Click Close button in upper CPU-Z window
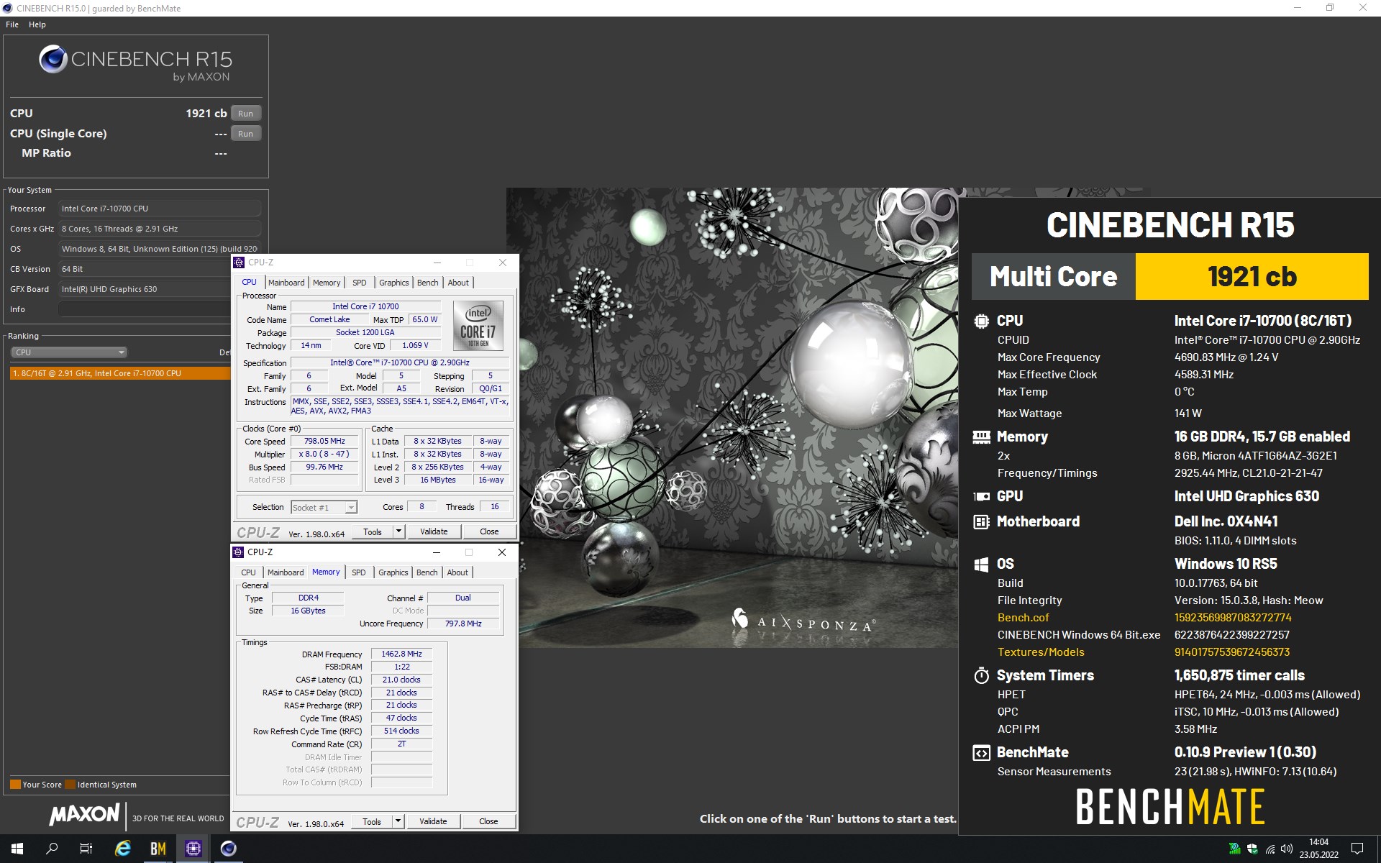Screen dimensions: 1381x863 pyautogui.click(x=489, y=531)
